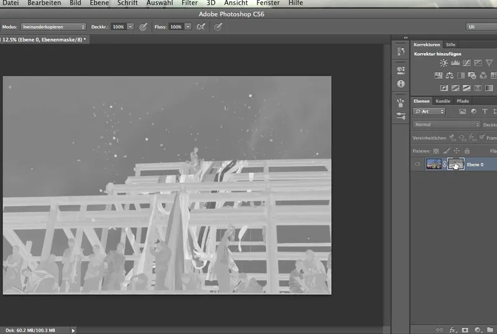This screenshot has width=497, height=334.
Task: Toggle unify layer position
Action: [452, 138]
